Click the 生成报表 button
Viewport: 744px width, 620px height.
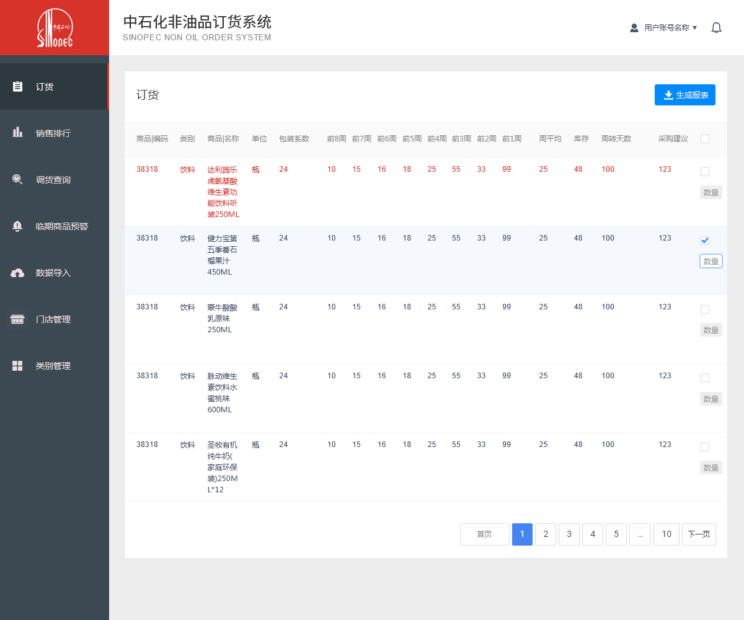[685, 95]
